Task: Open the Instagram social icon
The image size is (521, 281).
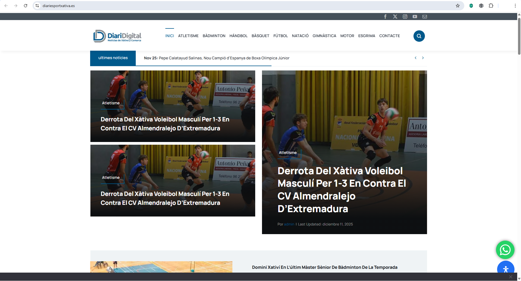Action: coord(405,17)
